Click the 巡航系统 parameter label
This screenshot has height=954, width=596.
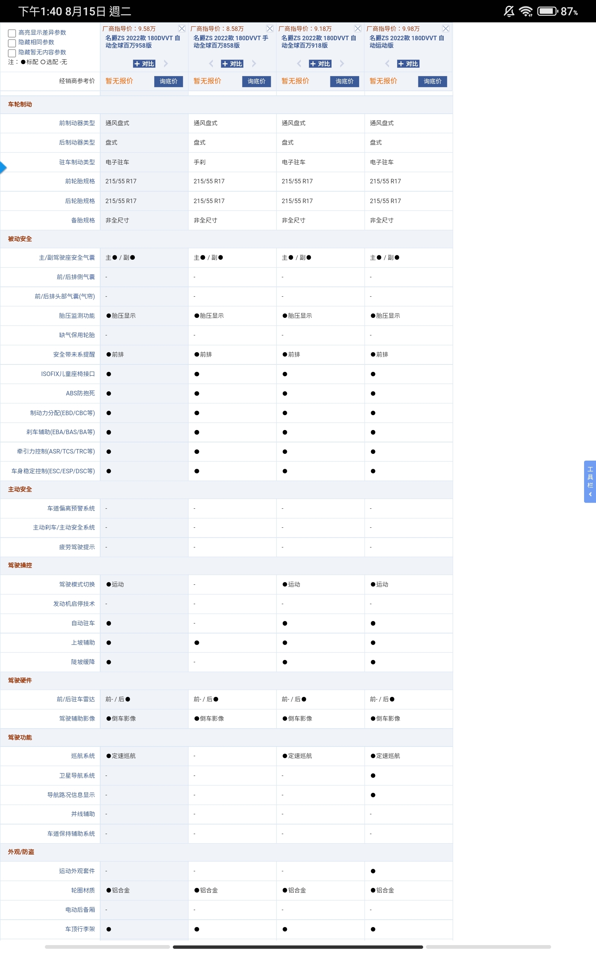(83, 756)
